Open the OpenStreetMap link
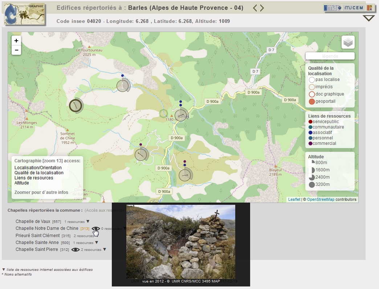Image resolution: width=379 pixels, height=289 pixels. click(x=321, y=199)
